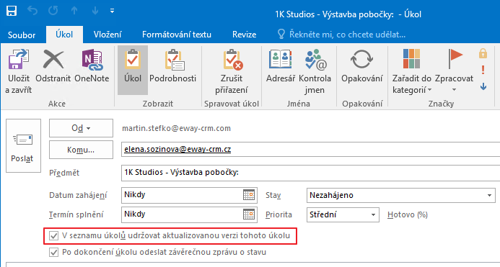Mark task as private with lock icon

[483, 53]
